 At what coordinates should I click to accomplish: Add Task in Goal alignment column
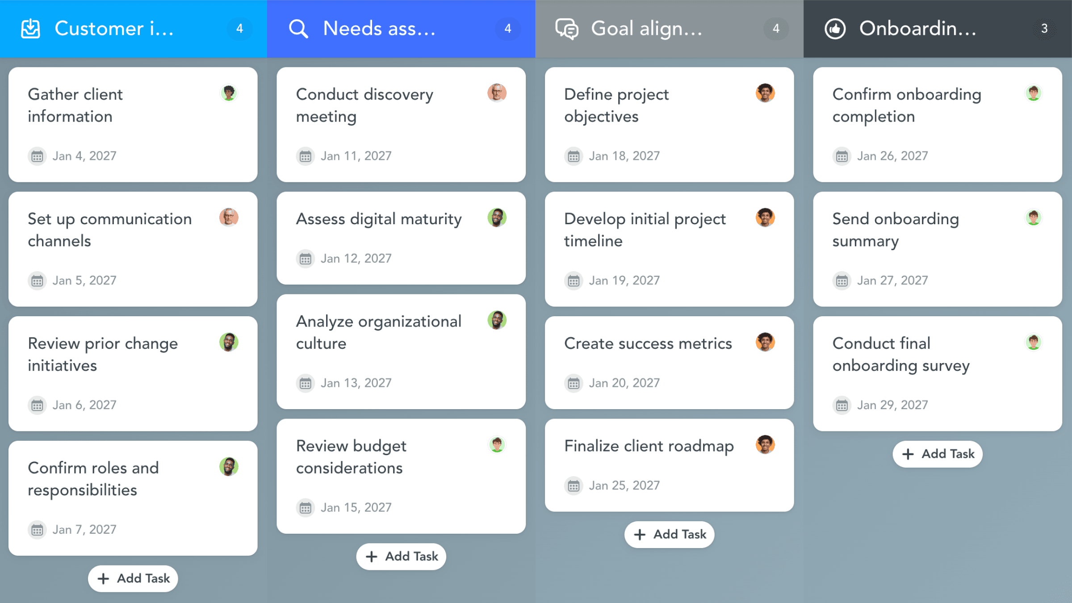point(669,534)
